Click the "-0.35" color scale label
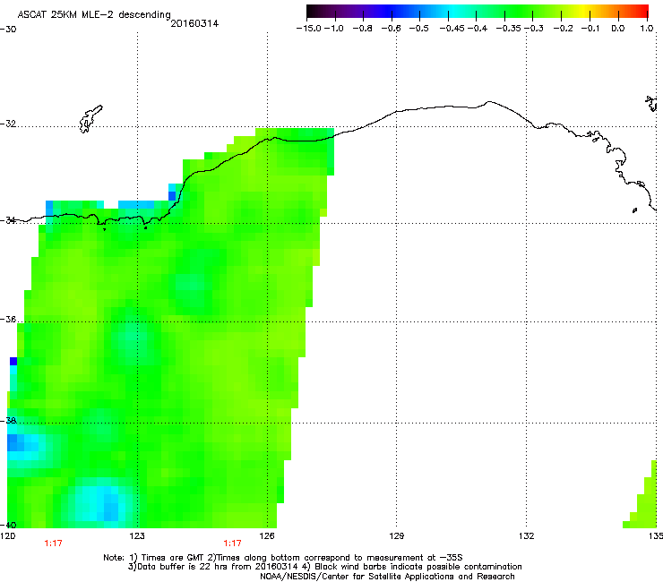663x582 pixels. pos(508,29)
